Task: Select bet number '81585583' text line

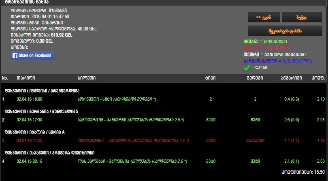Action: 39,11
